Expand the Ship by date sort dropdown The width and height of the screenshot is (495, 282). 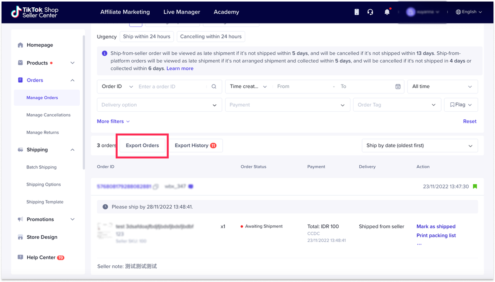click(x=419, y=146)
